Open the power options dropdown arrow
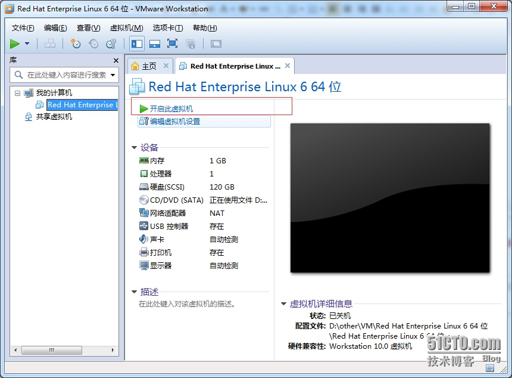This screenshot has height=378, width=512. (x=27, y=44)
